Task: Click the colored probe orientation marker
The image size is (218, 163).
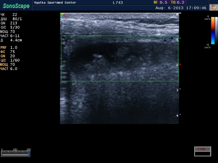Action: (63, 15)
